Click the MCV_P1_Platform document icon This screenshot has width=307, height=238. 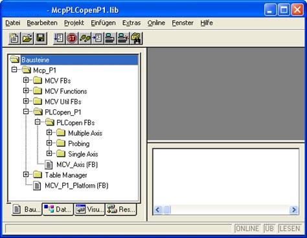pyautogui.click(x=37, y=186)
